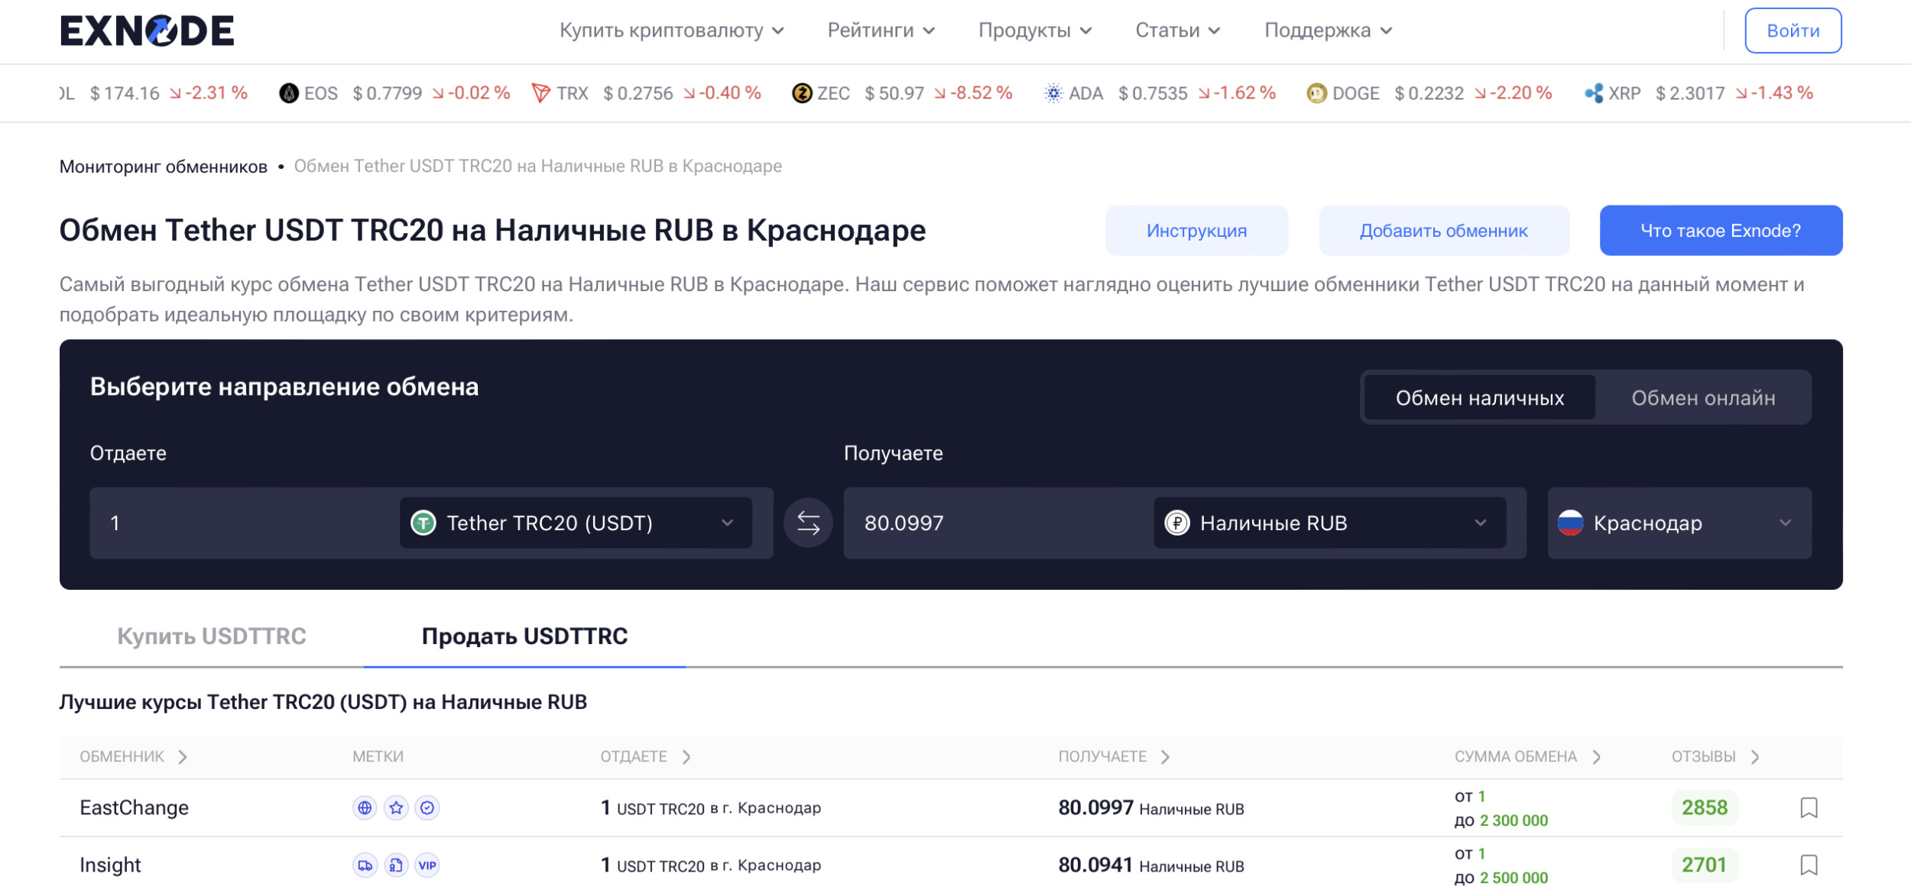Switch to the Купить USDTTRC tab
This screenshot has height=893, width=1911.
click(x=212, y=636)
